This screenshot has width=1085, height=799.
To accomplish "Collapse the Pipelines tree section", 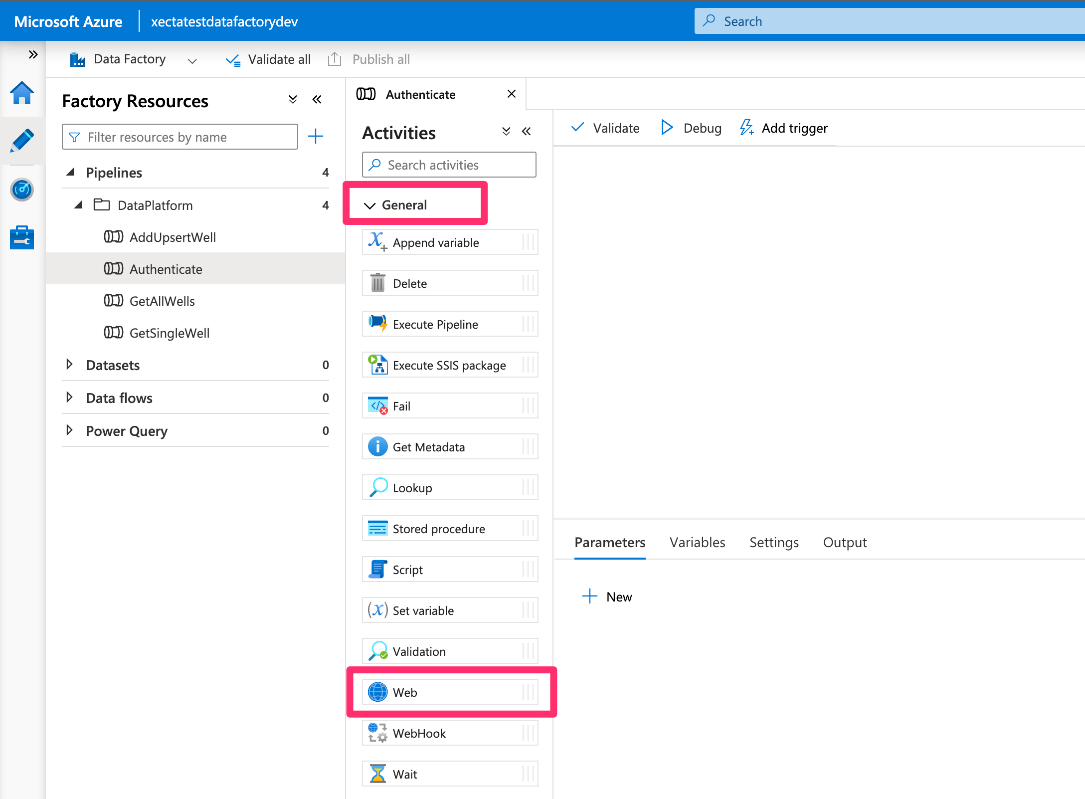I will point(70,172).
